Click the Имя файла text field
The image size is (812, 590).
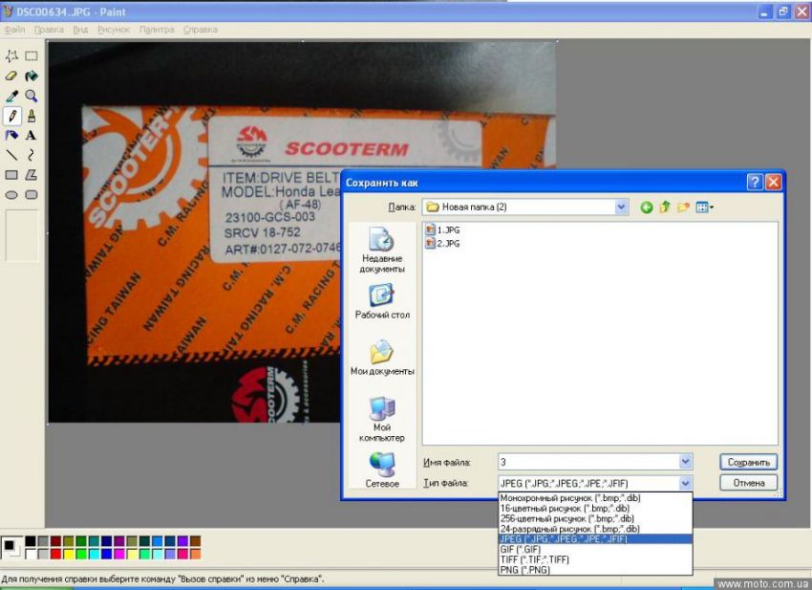pyautogui.click(x=588, y=462)
